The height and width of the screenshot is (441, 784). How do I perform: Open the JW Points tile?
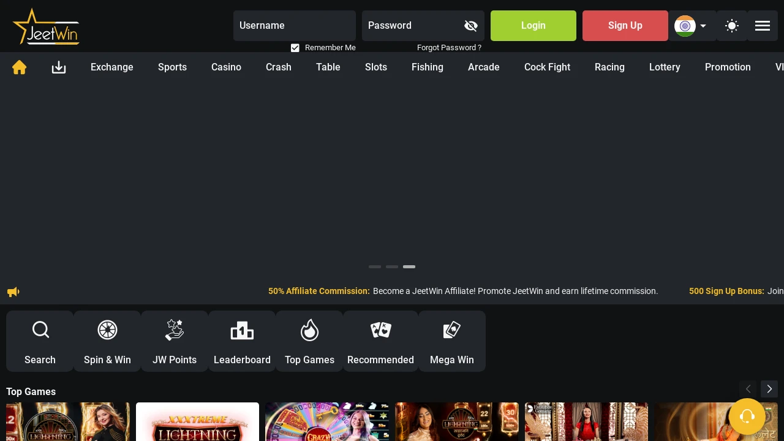click(x=175, y=341)
